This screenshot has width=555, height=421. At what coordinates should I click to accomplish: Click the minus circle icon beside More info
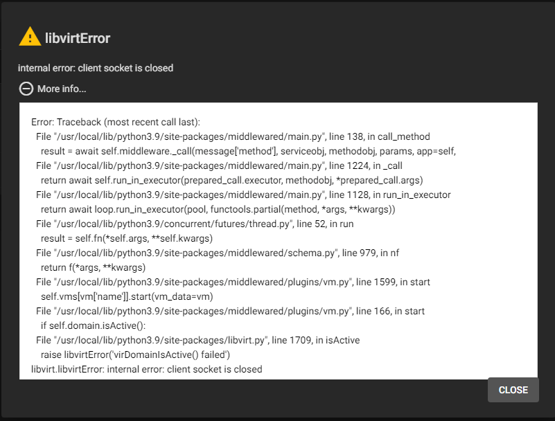(x=26, y=89)
